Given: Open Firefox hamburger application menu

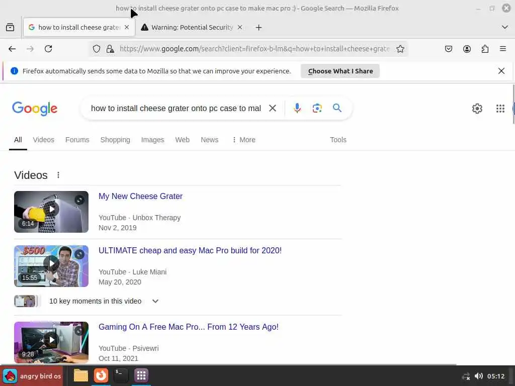Looking at the screenshot, I should [502, 49].
